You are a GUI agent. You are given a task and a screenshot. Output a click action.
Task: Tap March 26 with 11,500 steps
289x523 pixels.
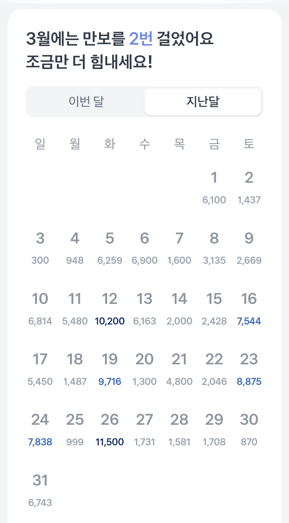pos(110,430)
